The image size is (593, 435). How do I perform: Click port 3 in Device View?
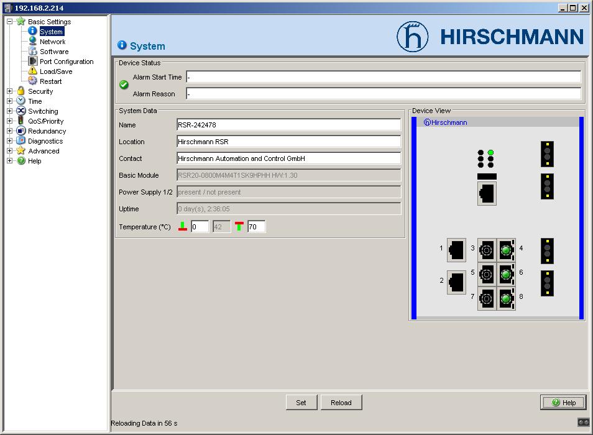click(x=487, y=250)
